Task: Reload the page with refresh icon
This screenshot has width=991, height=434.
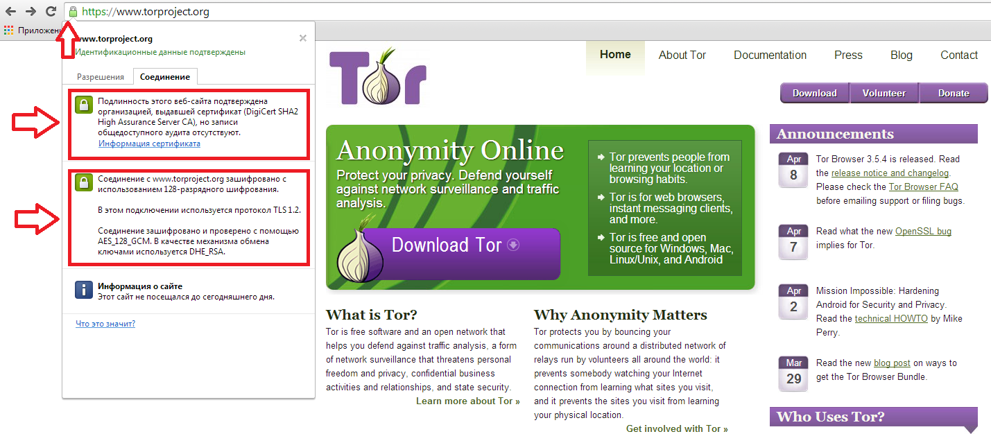Action: [51, 12]
